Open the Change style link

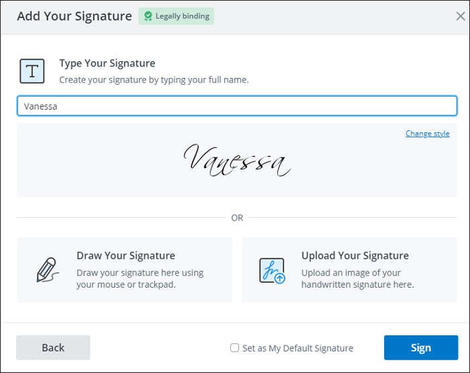point(427,134)
